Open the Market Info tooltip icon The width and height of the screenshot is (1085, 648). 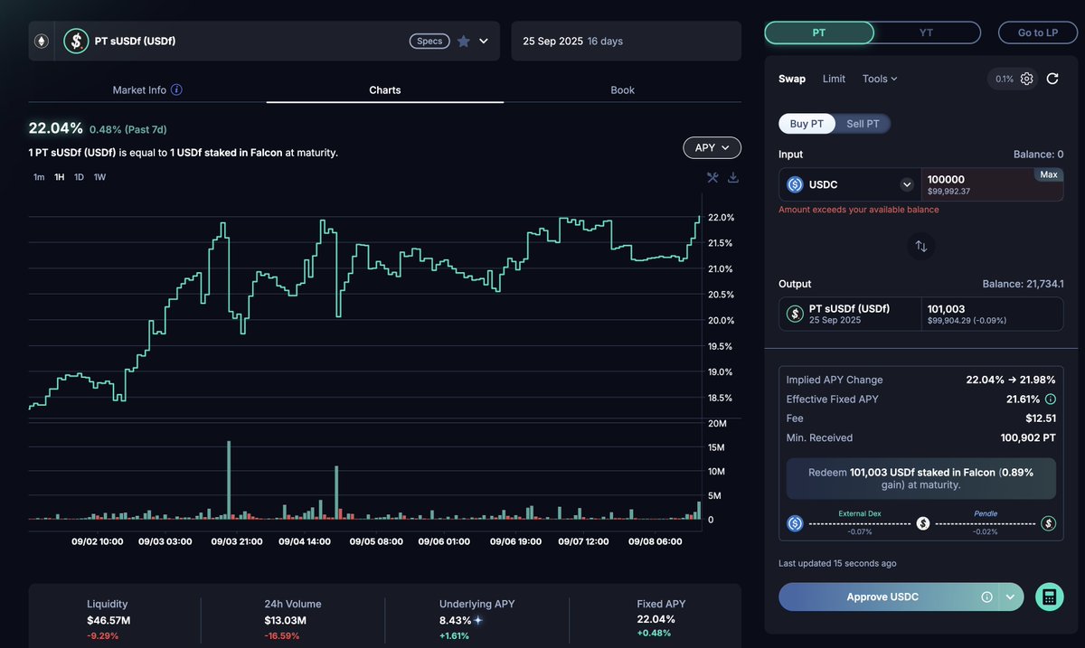[176, 89]
